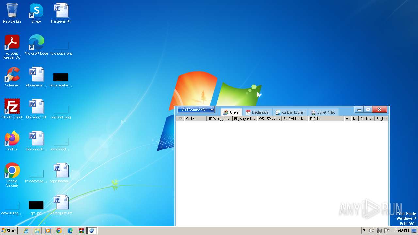Screen dimensions: 418x235
Task: Select the Firefox desktop shortcut
Action: tap(12, 141)
